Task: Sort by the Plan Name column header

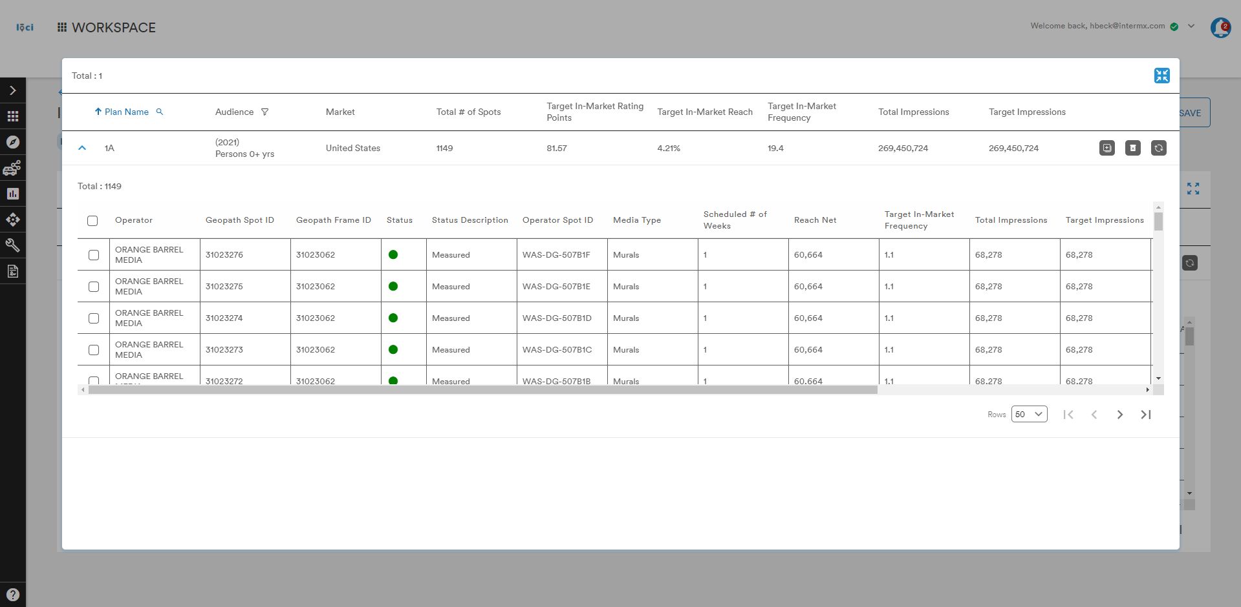Action: 127,112
